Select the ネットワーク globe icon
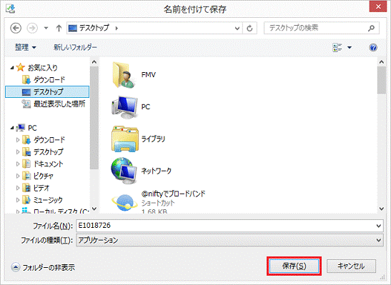 pyautogui.click(x=124, y=171)
